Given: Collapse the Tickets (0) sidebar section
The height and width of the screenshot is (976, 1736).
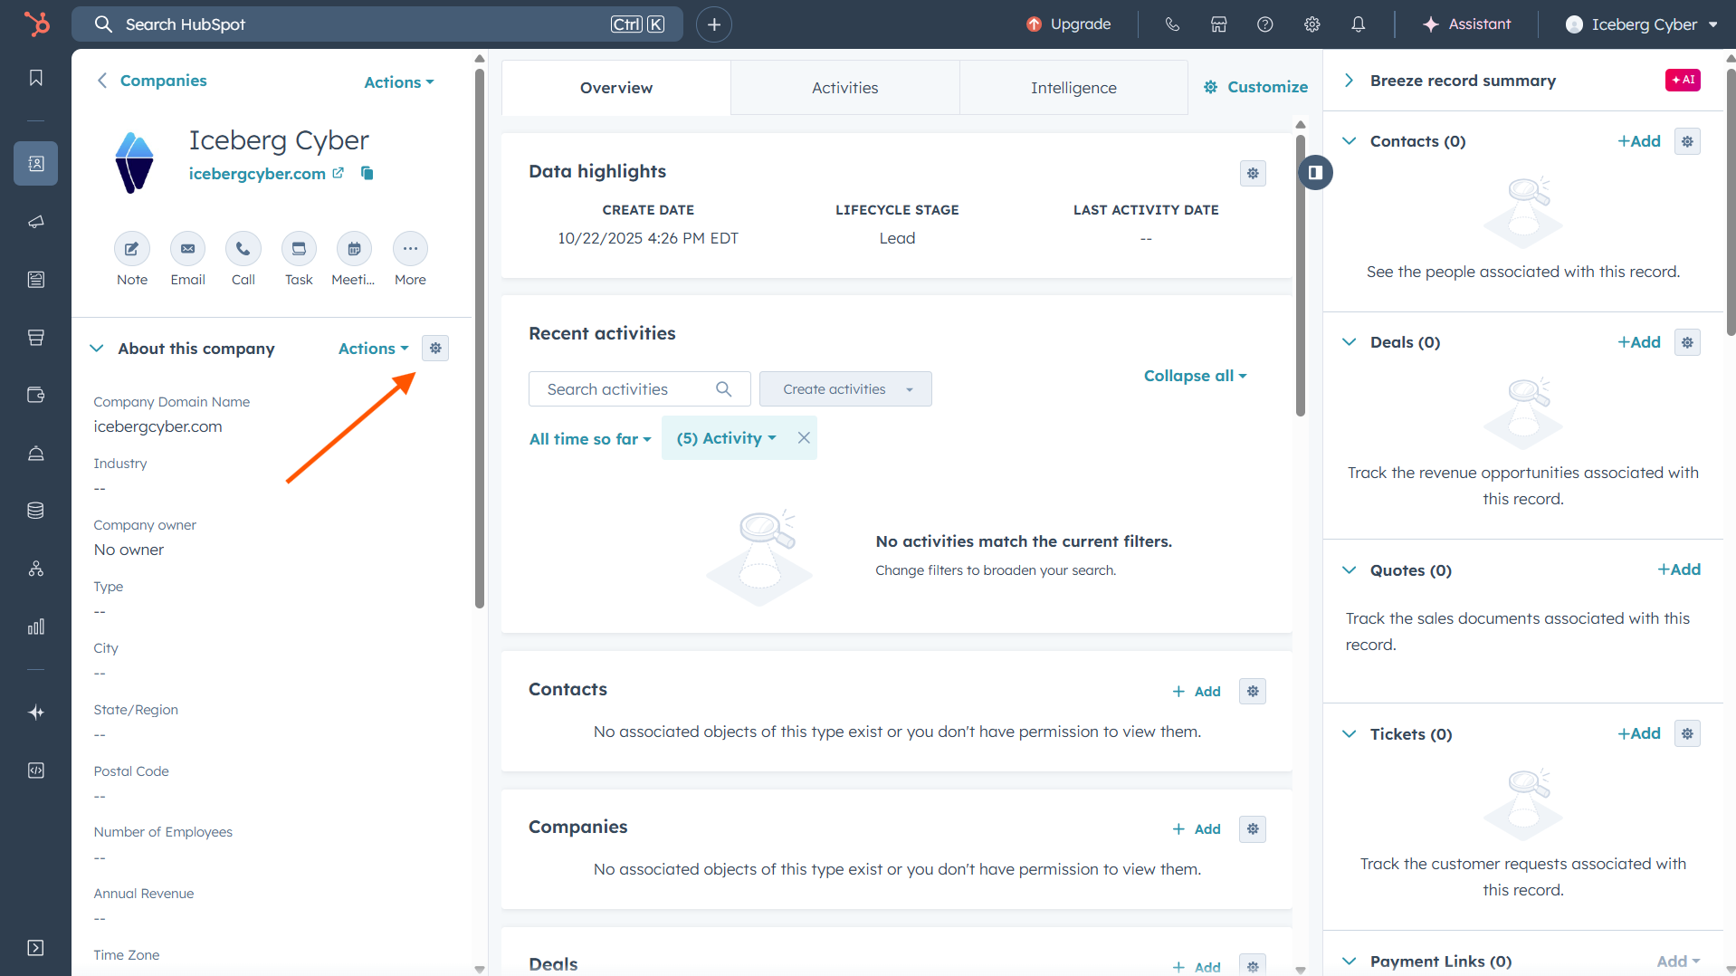Looking at the screenshot, I should tap(1350, 734).
